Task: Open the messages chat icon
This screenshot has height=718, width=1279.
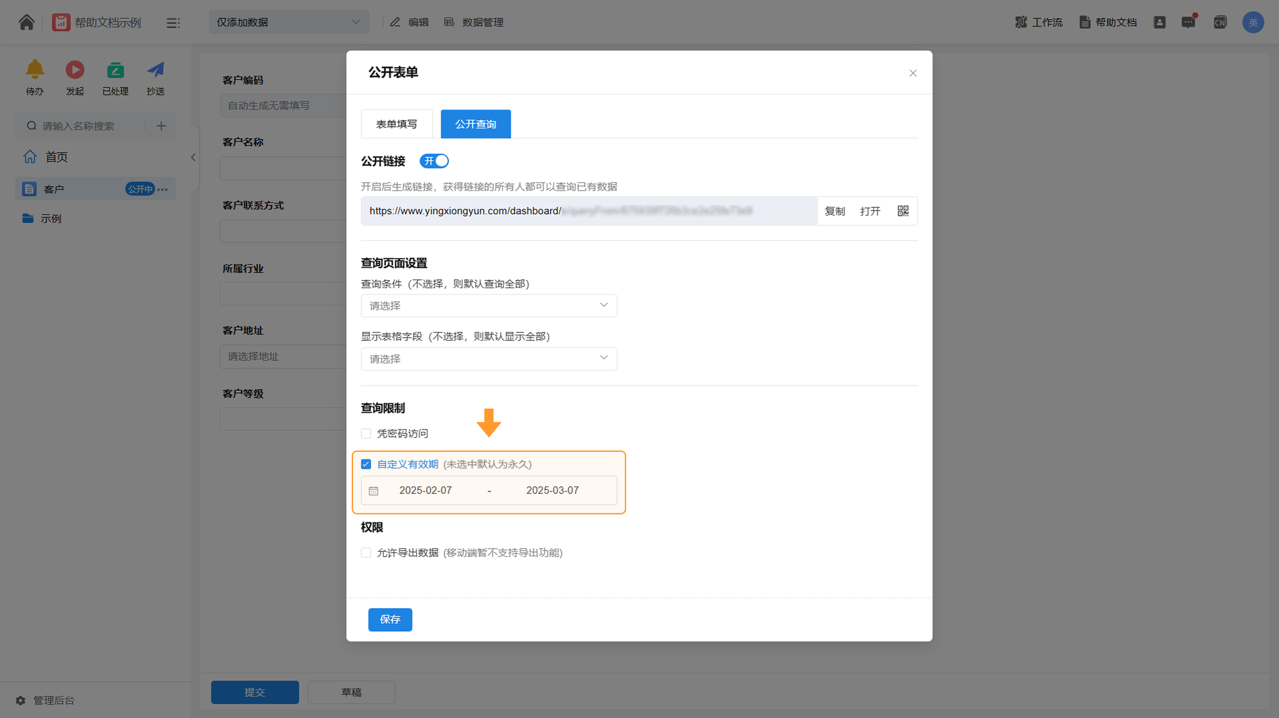Action: pyautogui.click(x=1188, y=22)
